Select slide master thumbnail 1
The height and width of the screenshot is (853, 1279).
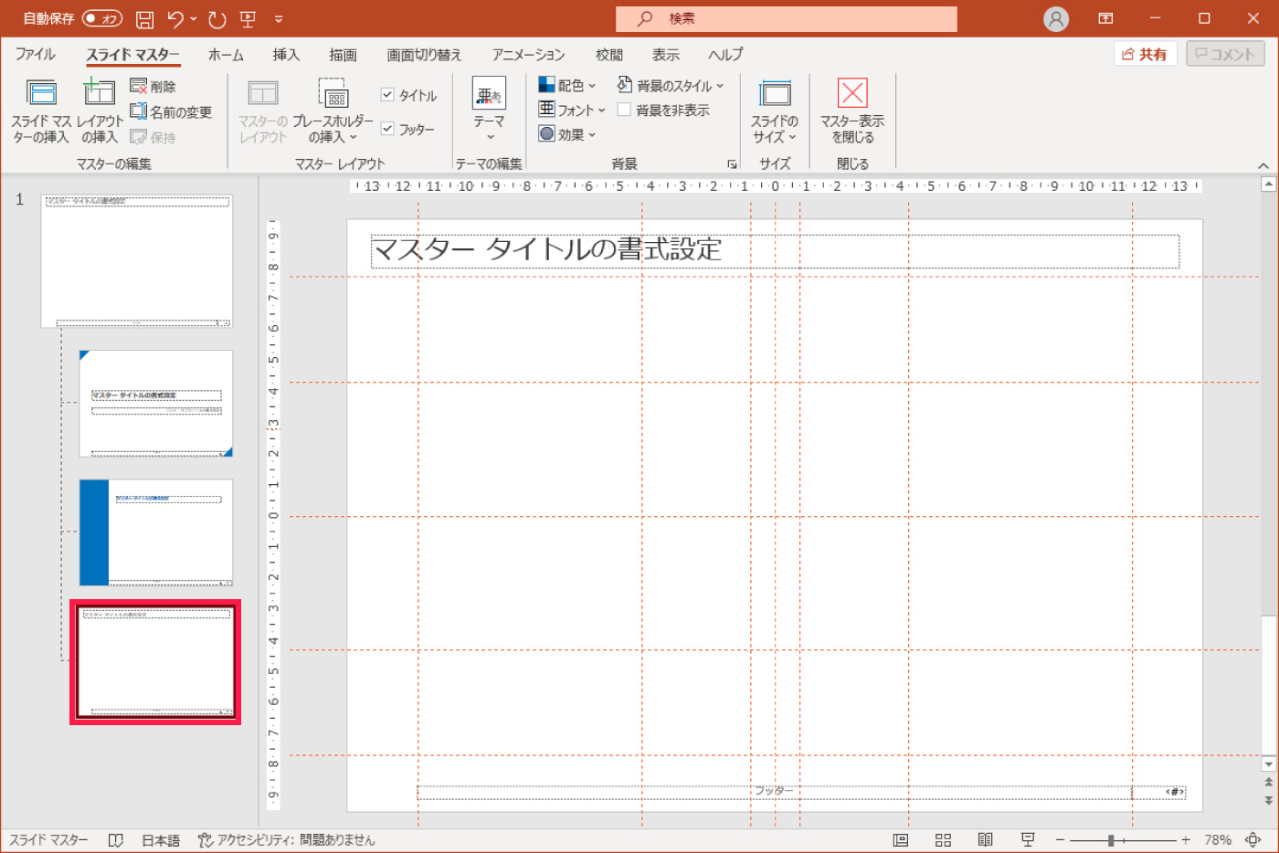(137, 260)
